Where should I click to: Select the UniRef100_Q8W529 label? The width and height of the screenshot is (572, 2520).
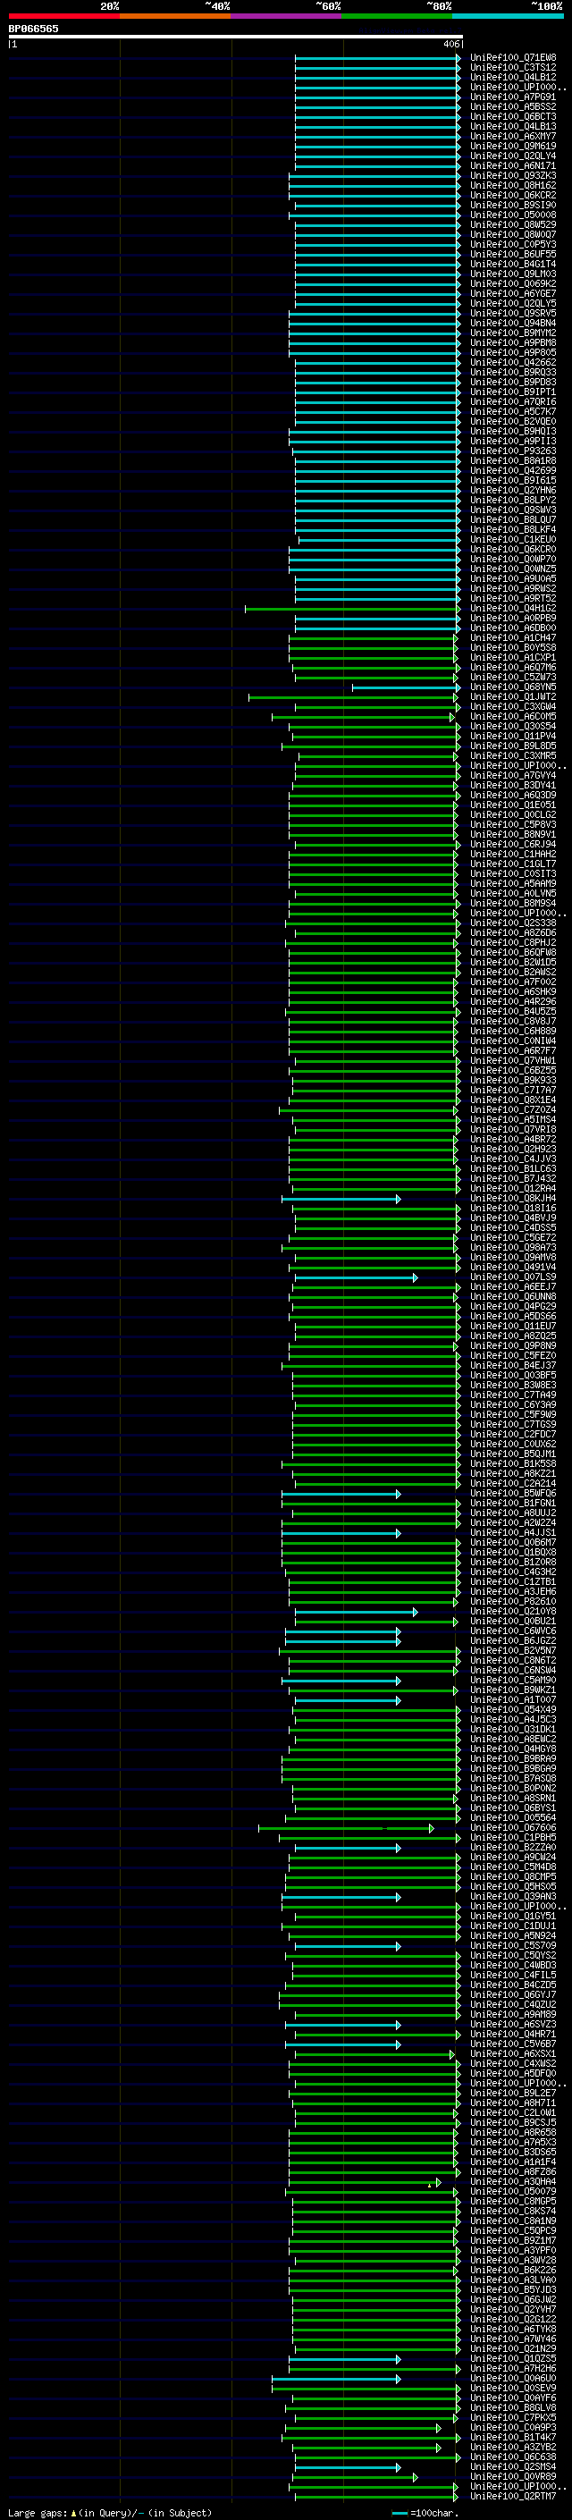click(x=513, y=225)
